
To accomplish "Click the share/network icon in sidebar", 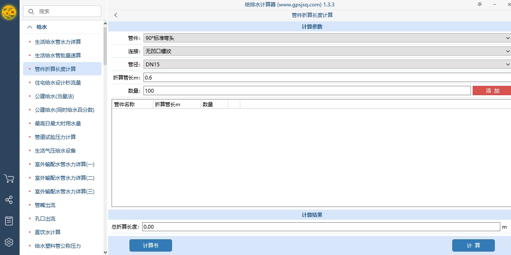I will [9, 200].
